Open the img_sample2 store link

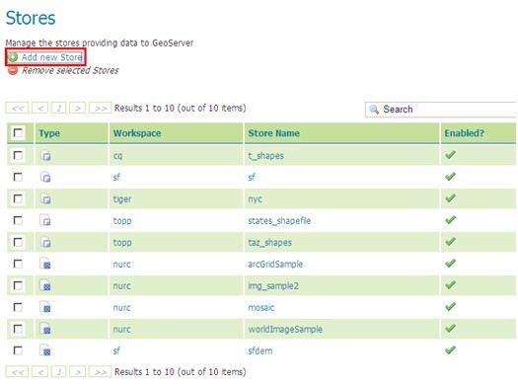[x=273, y=286]
